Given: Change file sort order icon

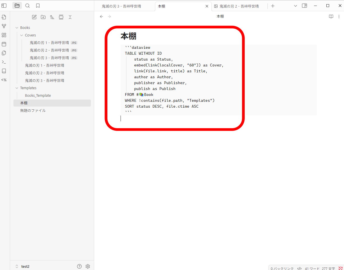Looking at the screenshot, I should pyautogui.click(x=52, y=17).
